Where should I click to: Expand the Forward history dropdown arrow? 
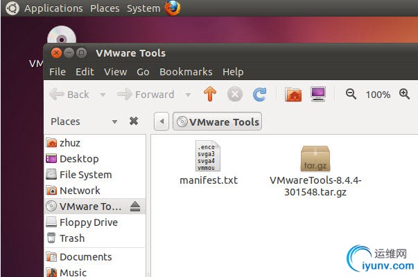(188, 95)
